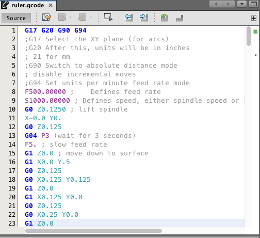This screenshot has width=260, height=238.
Task: Click the green status marker in error stripe
Action: (x=255, y=31)
